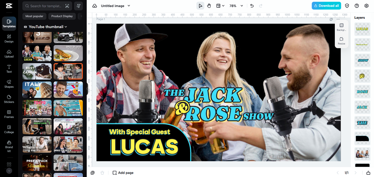374x177 pixels.
Task: Select the LUCAS text layer thumbnail
Action: point(362,29)
